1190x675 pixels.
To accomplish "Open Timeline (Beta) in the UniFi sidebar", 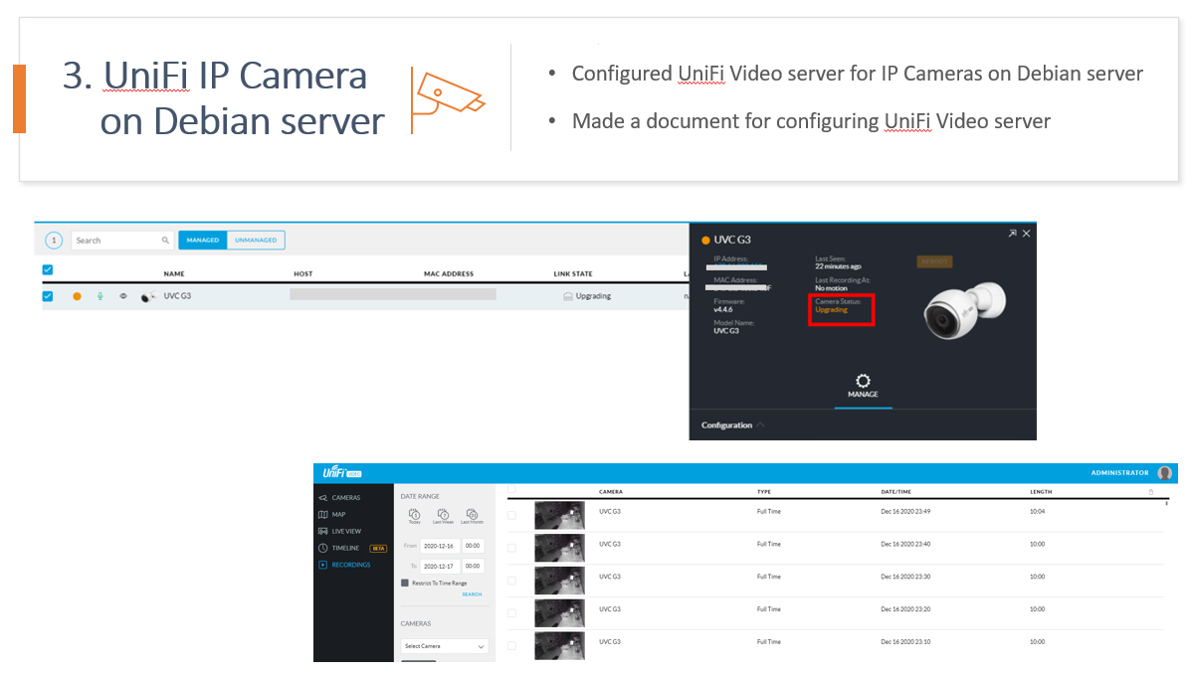I will [339, 548].
